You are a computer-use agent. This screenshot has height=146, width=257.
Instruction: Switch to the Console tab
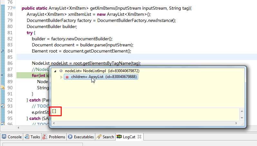point(12,137)
